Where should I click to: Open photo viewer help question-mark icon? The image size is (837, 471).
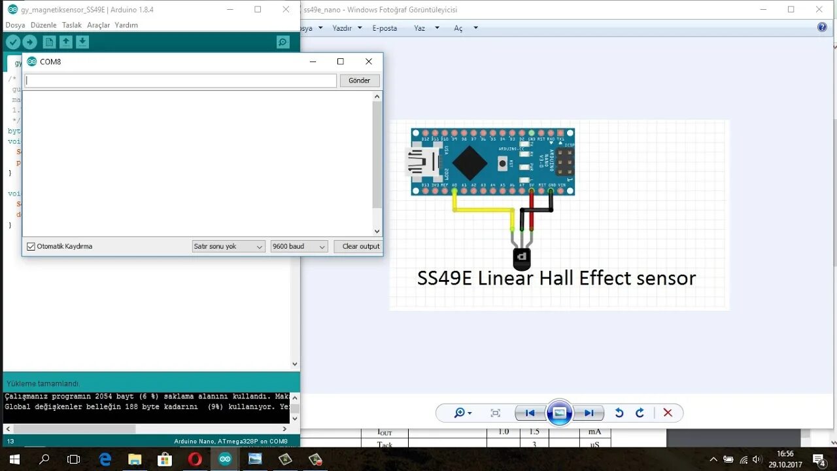coord(822,27)
